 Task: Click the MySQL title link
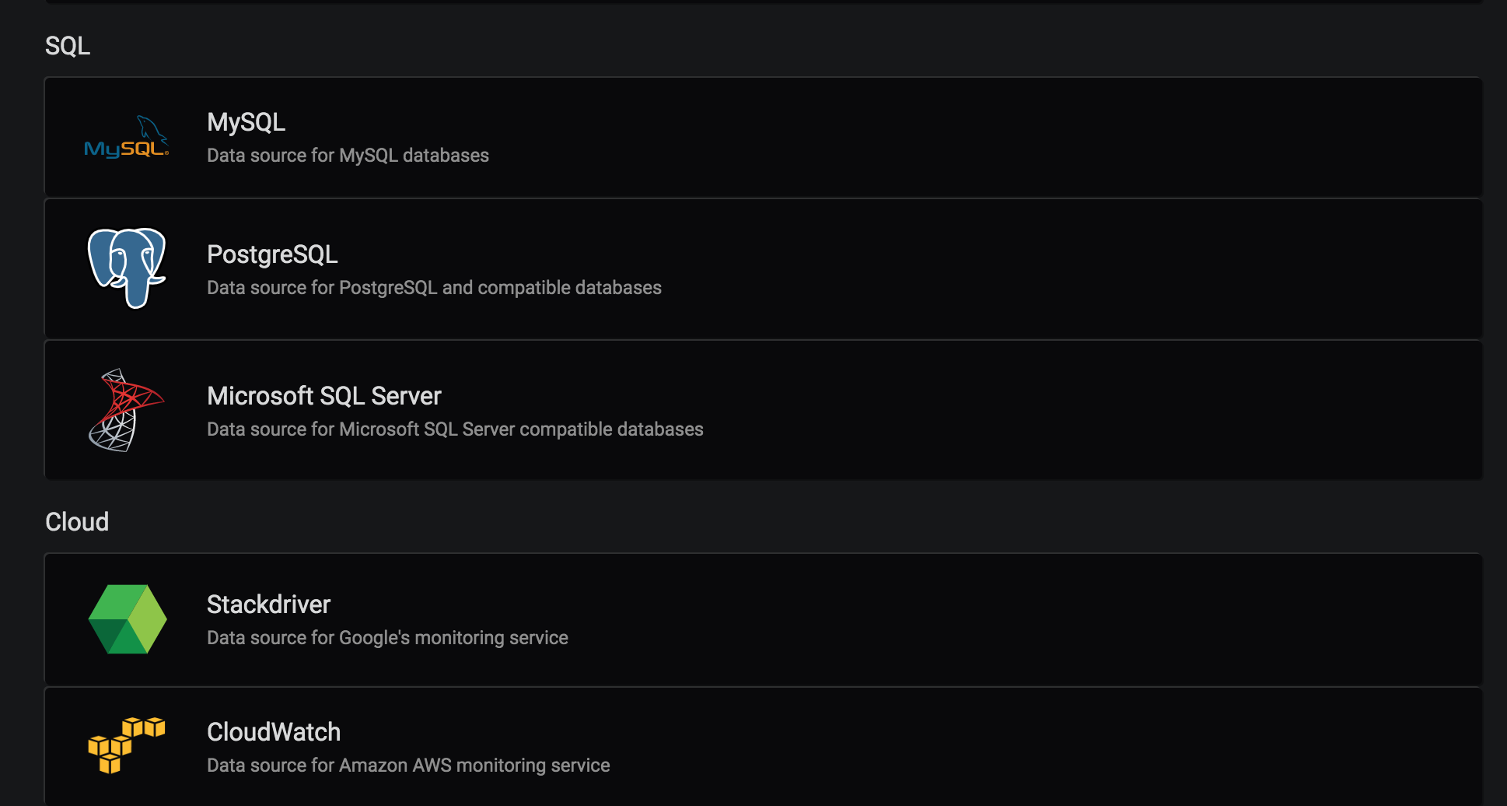(x=246, y=122)
